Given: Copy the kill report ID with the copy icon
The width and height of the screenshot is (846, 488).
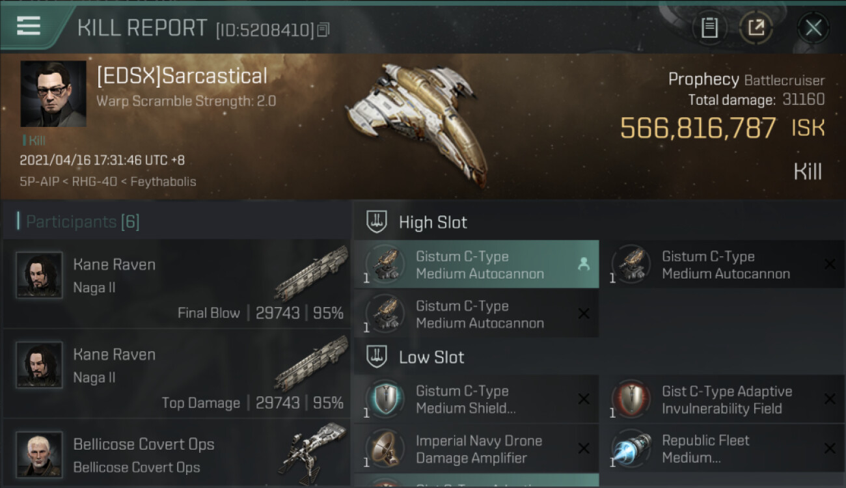Looking at the screenshot, I should click(323, 29).
